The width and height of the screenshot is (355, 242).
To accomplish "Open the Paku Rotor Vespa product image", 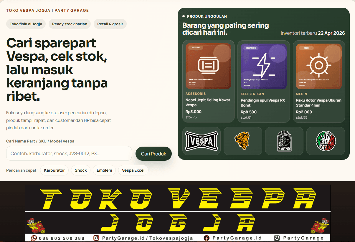I will [319, 66].
